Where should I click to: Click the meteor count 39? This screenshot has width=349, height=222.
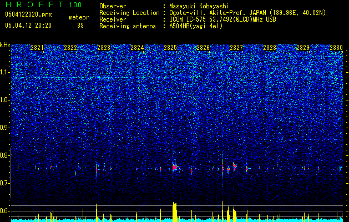(x=80, y=26)
